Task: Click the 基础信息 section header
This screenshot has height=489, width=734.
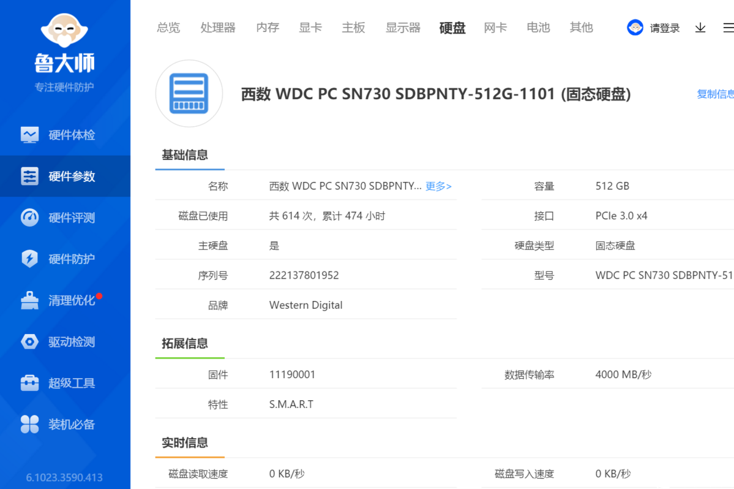Action: click(x=185, y=155)
